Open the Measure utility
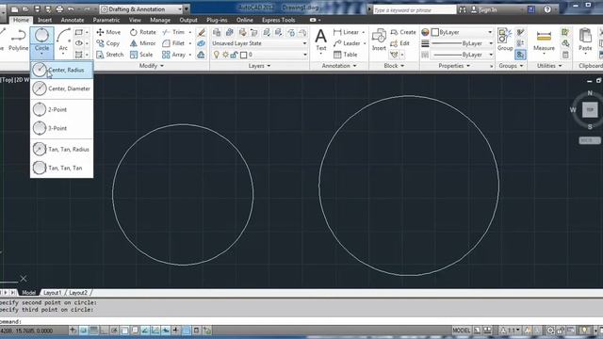The height and width of the screenshot is (339, 603). coord(544,40)
